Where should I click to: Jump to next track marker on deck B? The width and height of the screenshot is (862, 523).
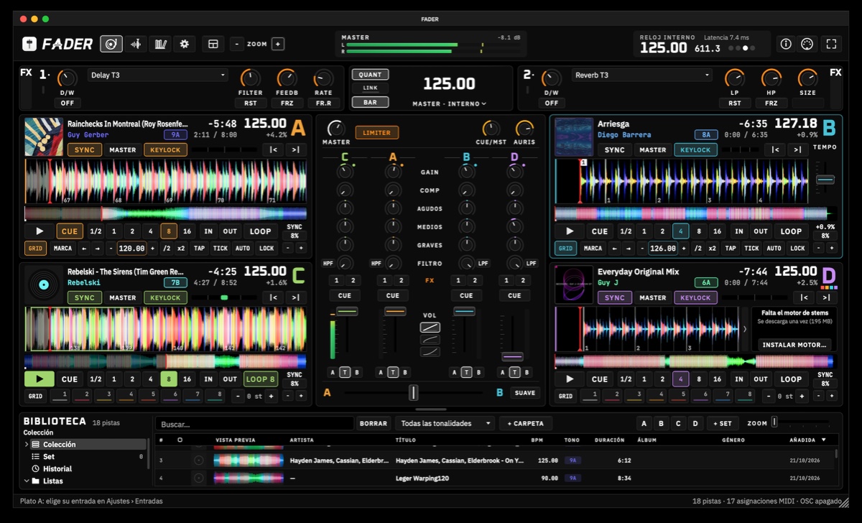click(x=797, y=149)
